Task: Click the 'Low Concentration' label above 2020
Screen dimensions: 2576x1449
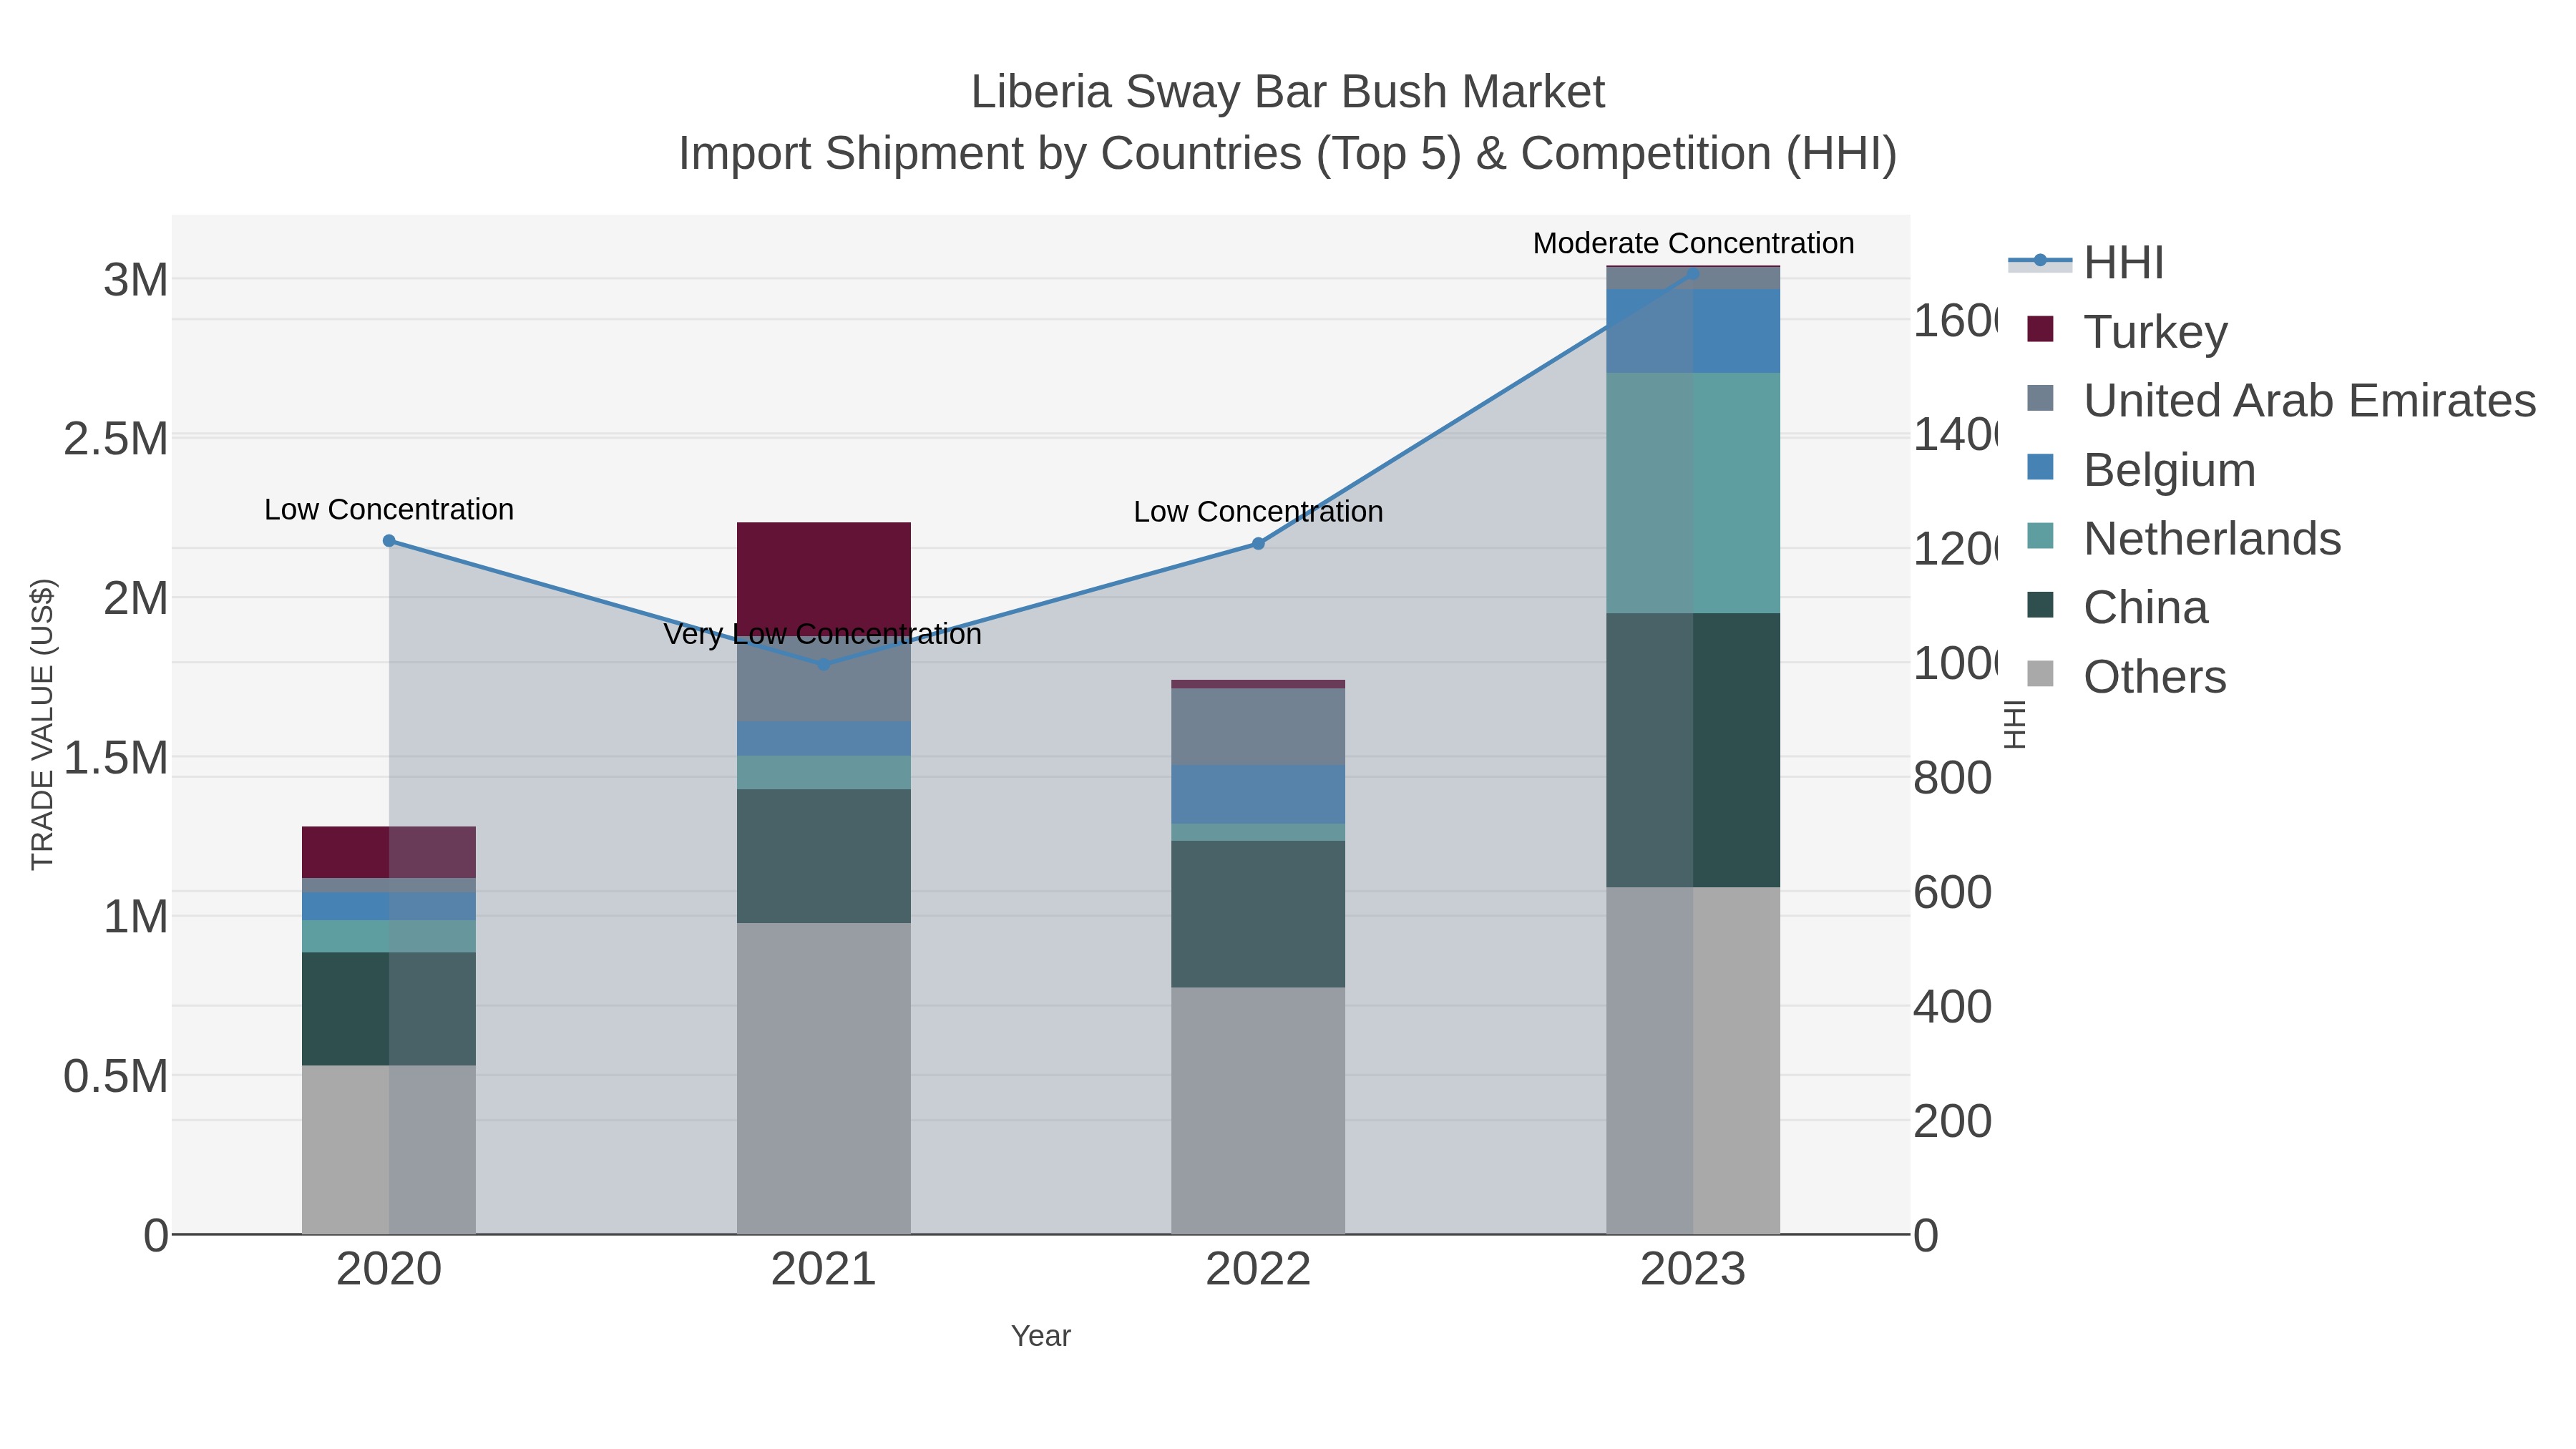Action: (389, 509)
